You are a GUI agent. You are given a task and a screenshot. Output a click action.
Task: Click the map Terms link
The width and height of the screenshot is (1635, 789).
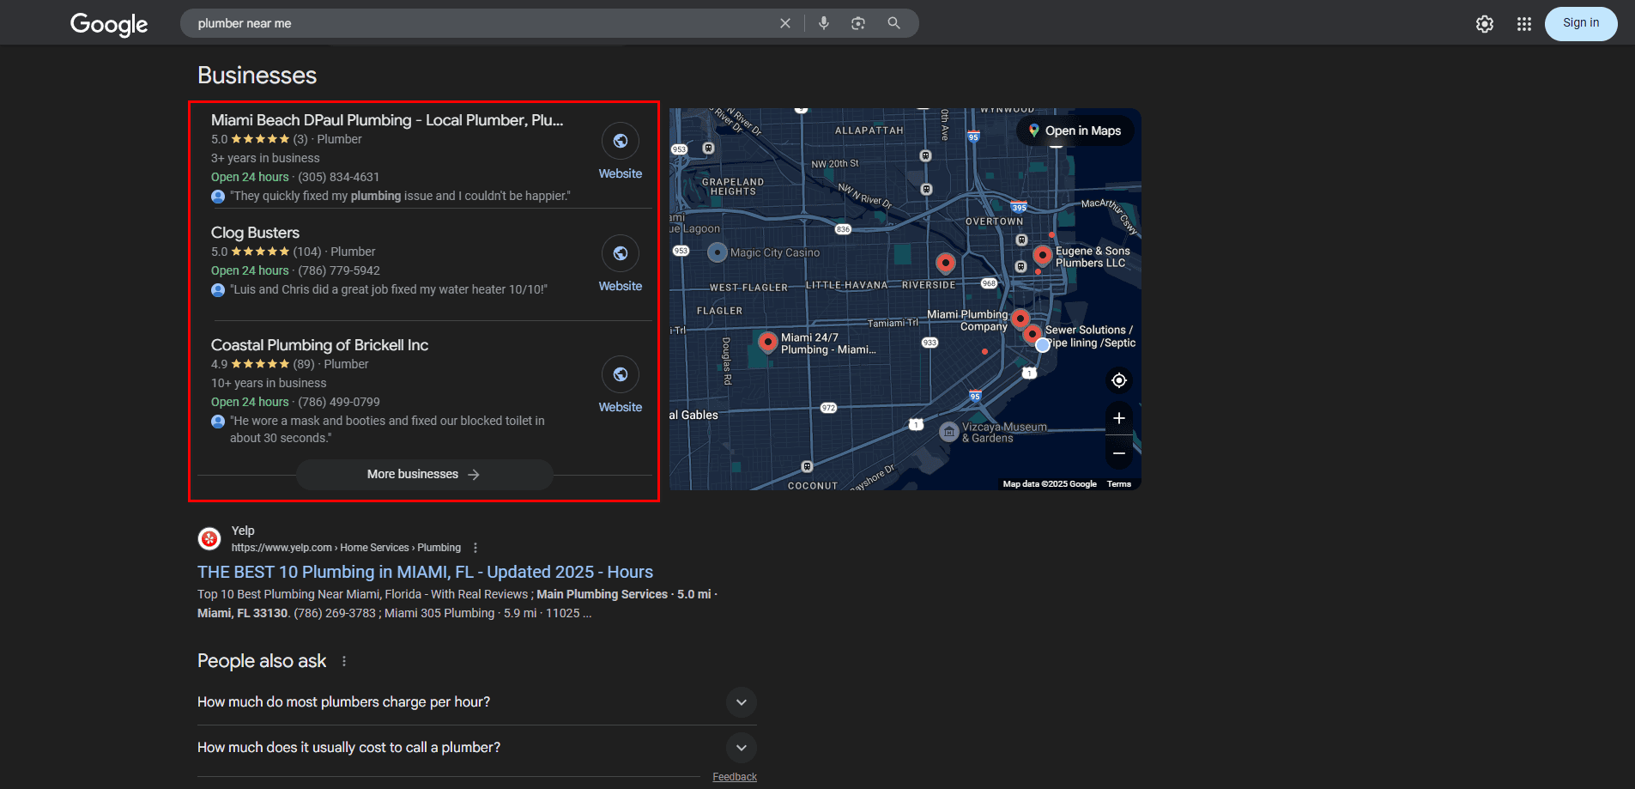[1119, 484]
